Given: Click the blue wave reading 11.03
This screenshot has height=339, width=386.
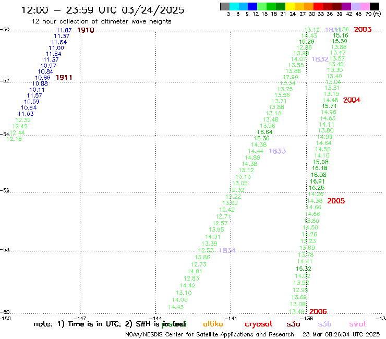Looking at the screenshot, I should [x=26, y=114].
